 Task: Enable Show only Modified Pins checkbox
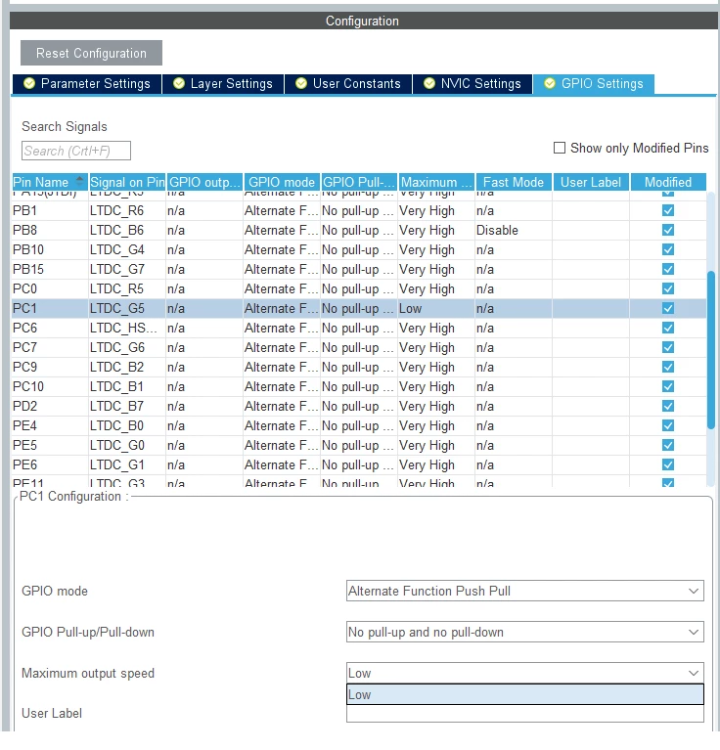point(560,148)
